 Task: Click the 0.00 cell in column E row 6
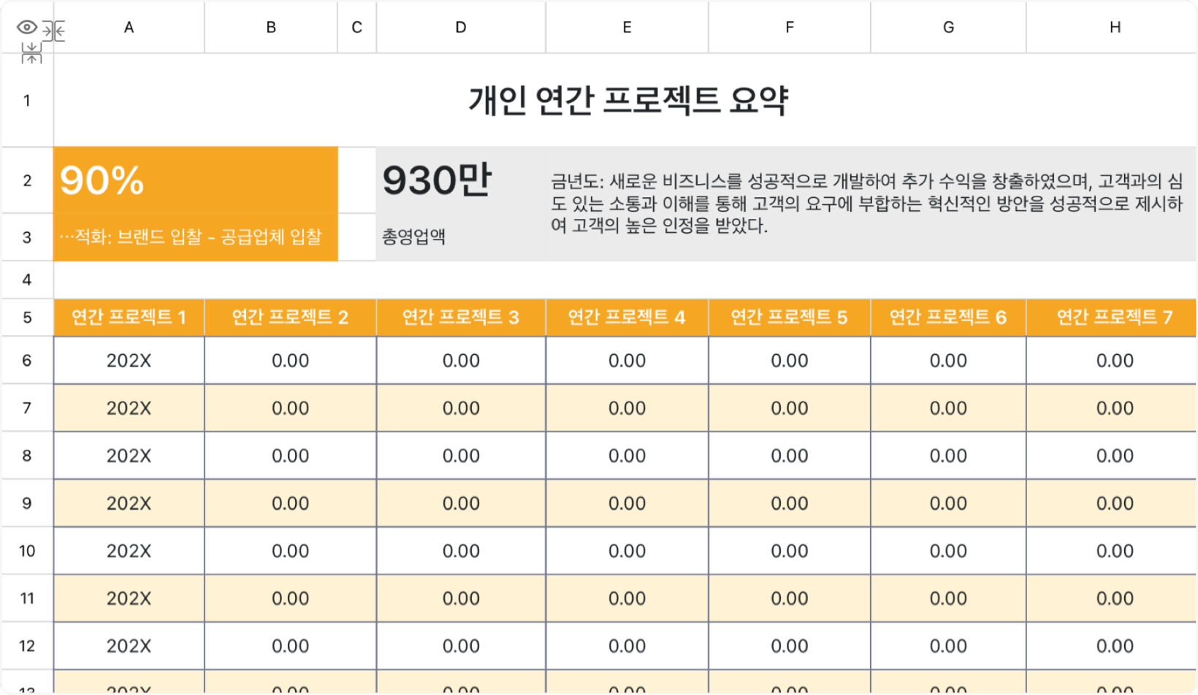click(627, 360)
